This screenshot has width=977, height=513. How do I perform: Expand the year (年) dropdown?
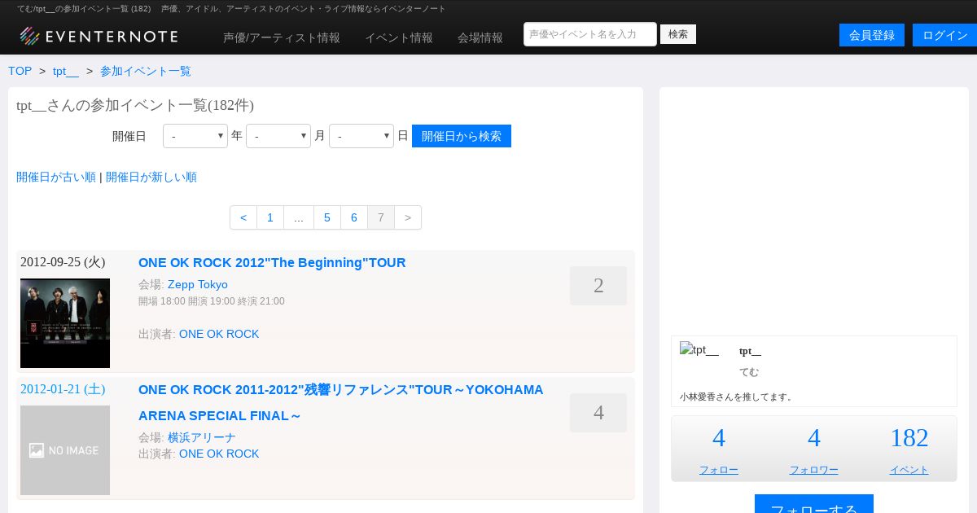(195, 136)
